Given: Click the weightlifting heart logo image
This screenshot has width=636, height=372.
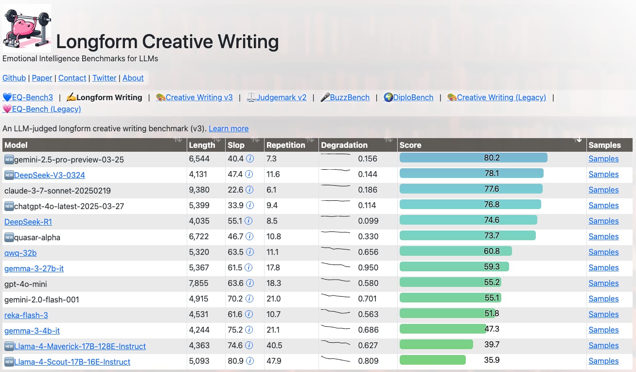Looking at the screenshot, I should [x=27, y=28].
